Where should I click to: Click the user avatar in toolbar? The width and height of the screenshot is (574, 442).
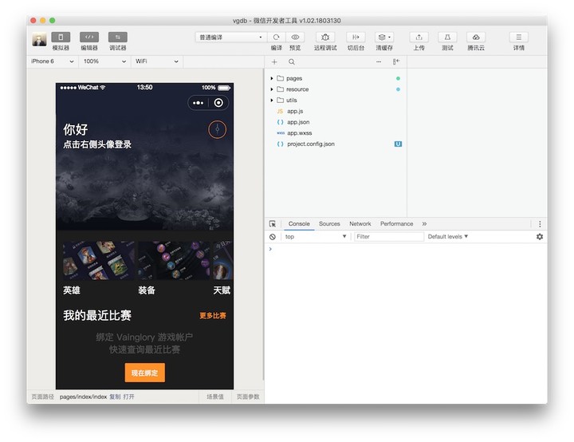pos(39,39)
